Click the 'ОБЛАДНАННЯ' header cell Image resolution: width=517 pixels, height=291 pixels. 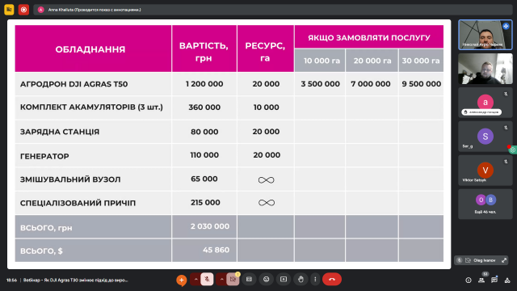click(93, 48)
